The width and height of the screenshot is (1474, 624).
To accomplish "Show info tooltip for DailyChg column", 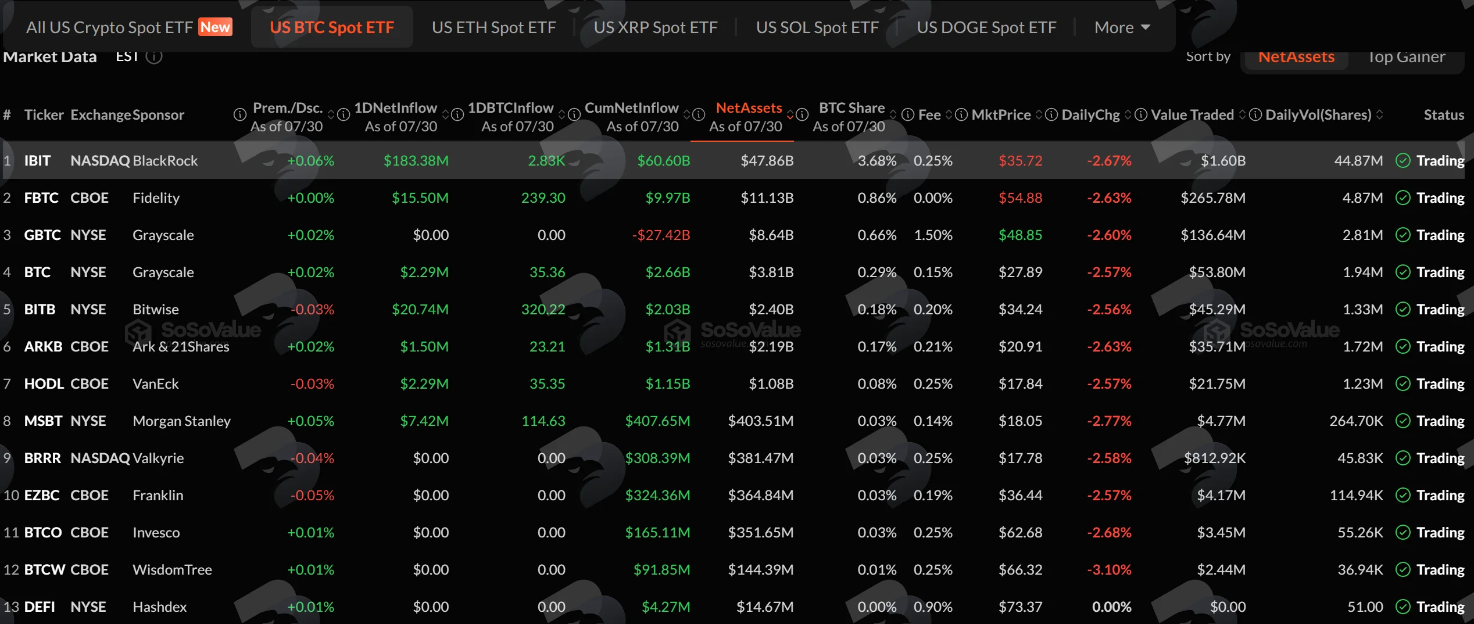I will click(x=1051, y=114).
